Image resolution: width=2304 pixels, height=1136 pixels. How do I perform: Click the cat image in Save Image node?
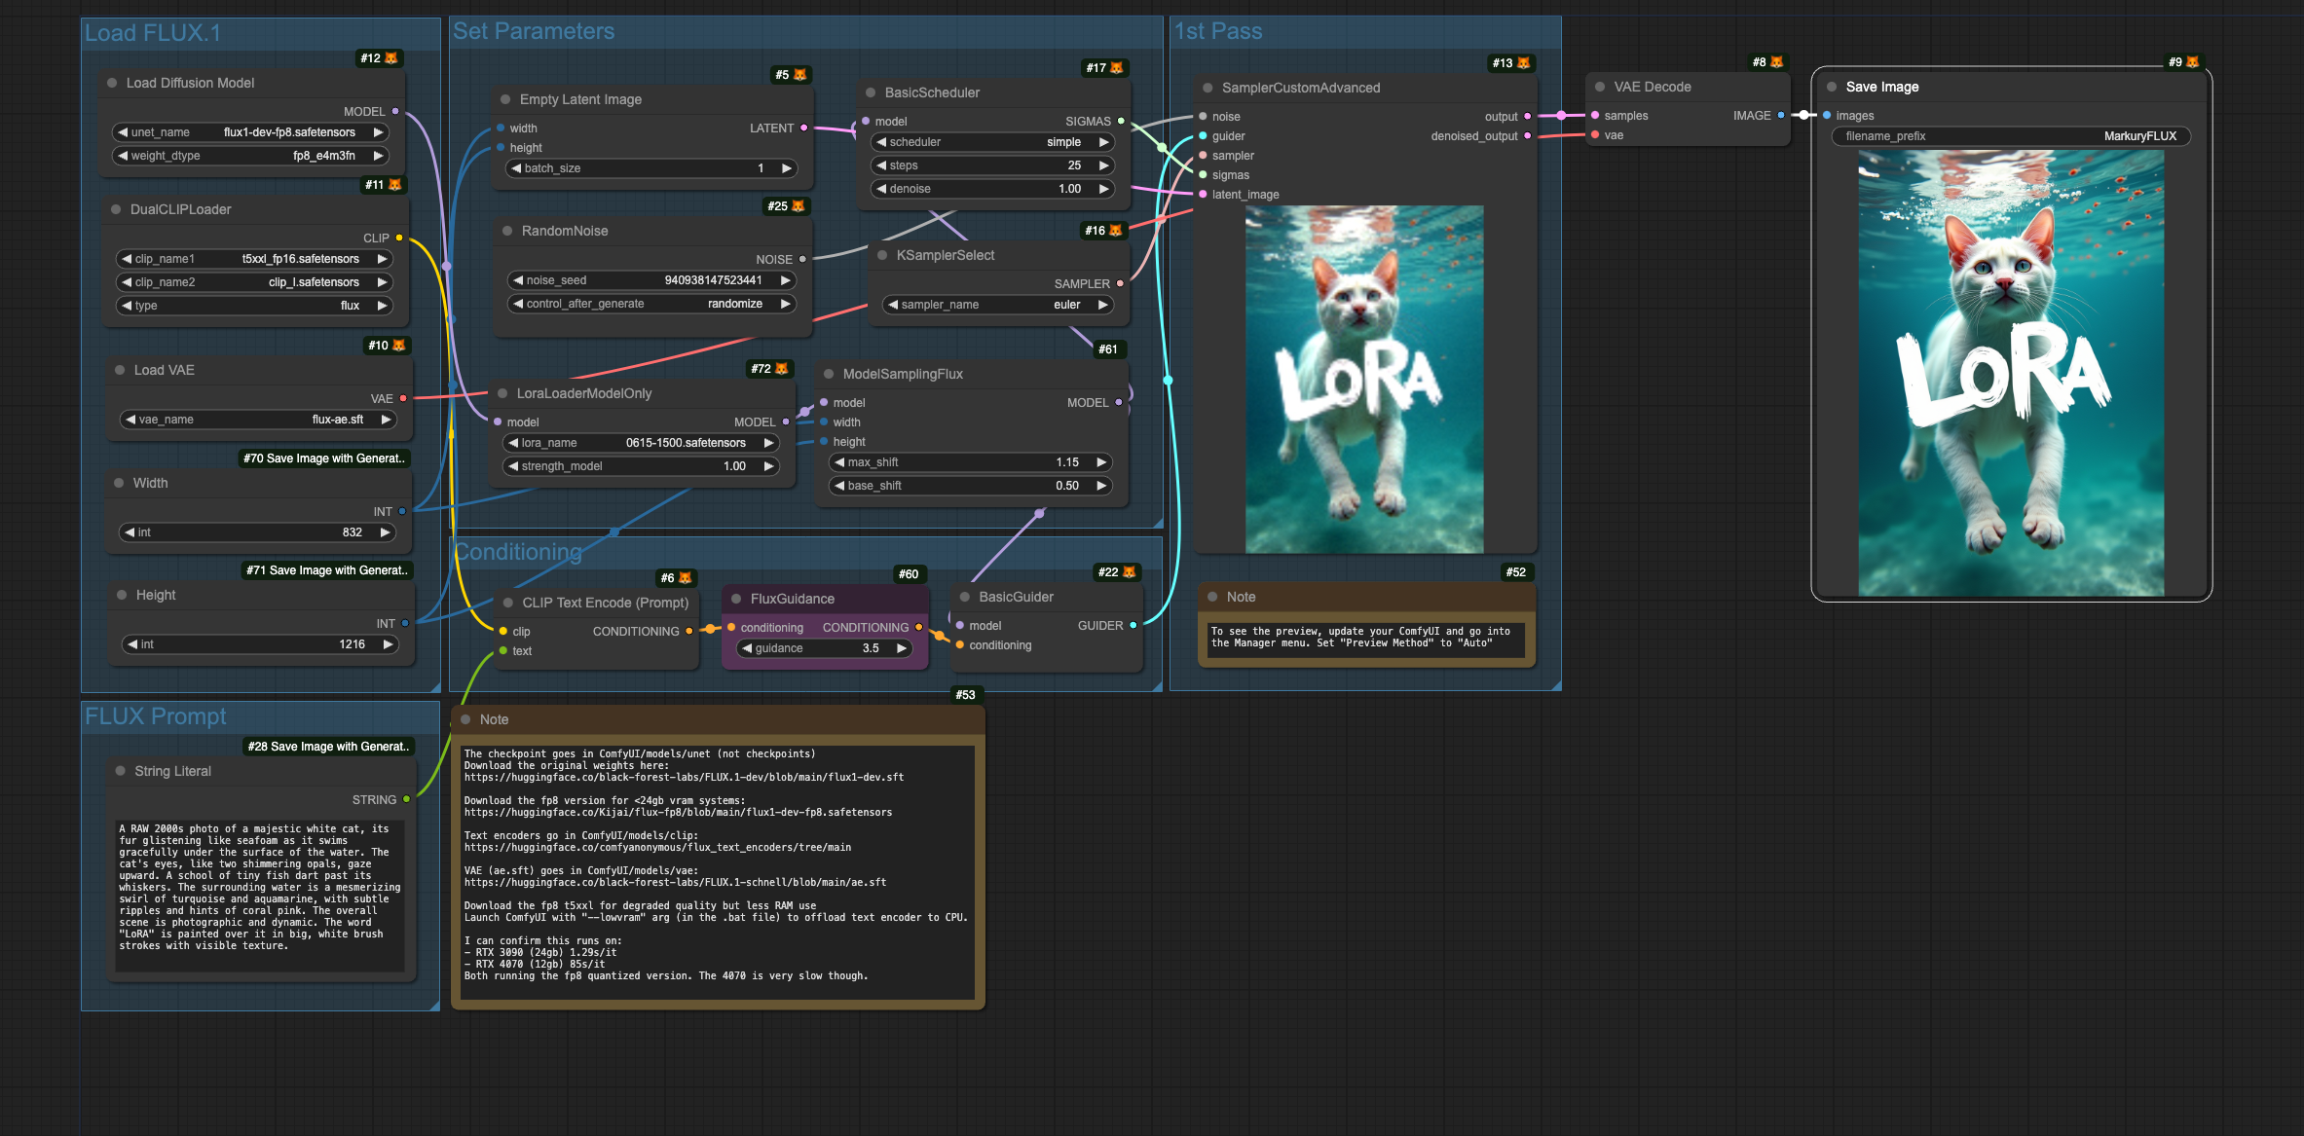(2011, 375)
